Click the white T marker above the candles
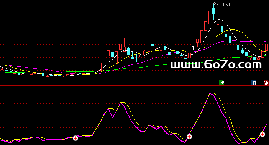Viewport: 269px width, 145px height. click(x=193, y=48)
